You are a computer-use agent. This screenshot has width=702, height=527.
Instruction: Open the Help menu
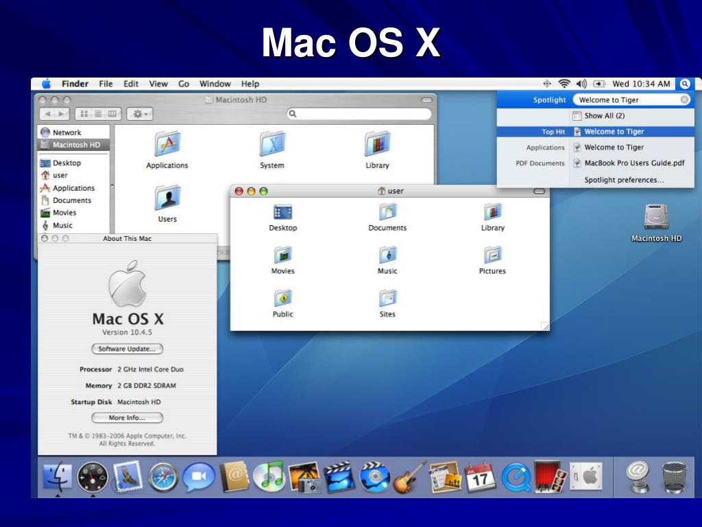(x=250, y=84)
